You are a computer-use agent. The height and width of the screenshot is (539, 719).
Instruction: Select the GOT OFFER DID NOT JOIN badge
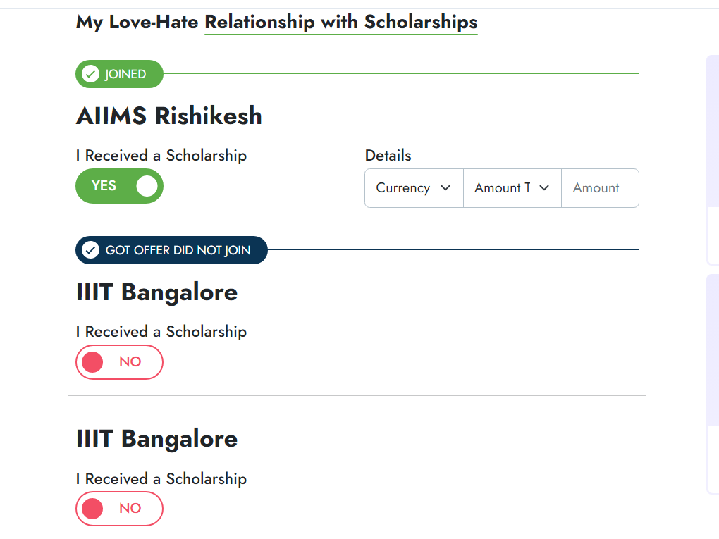pos(171,250)
